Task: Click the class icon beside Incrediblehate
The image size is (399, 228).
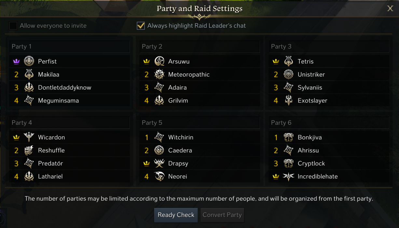Action: pos(289,177)
